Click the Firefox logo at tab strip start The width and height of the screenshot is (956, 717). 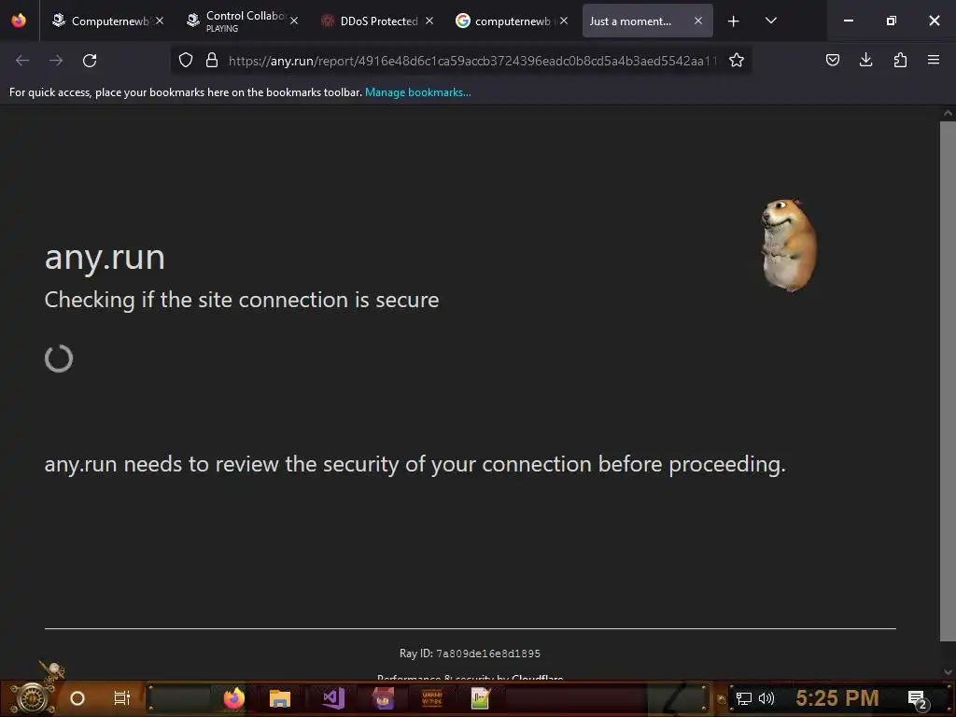(x=19, y=21)
